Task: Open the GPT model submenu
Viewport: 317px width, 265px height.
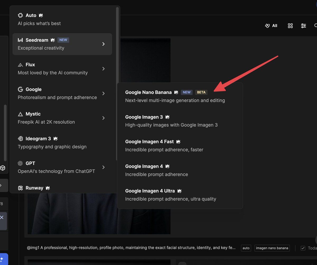Action: tap(62, 167)
